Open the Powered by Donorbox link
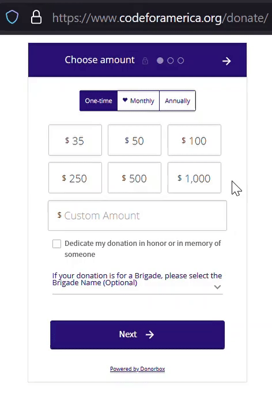The width and height of the screenshot is (272, 411). (137, 369)
